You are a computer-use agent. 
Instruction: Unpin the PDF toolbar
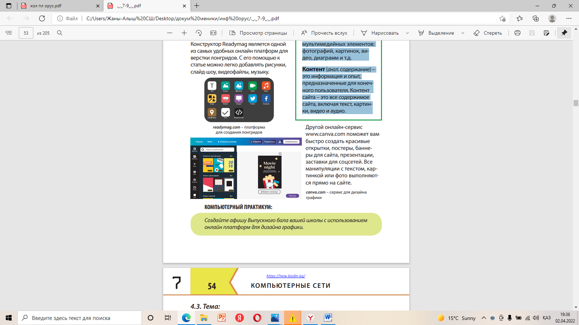[x=564, y=33]
